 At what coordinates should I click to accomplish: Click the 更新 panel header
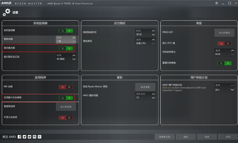coord(120,77)
